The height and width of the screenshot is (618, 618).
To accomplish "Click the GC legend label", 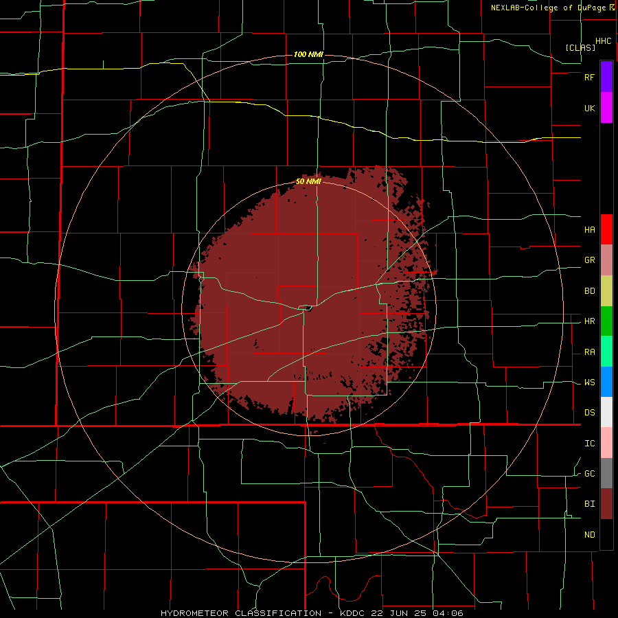I will [589, 474].
